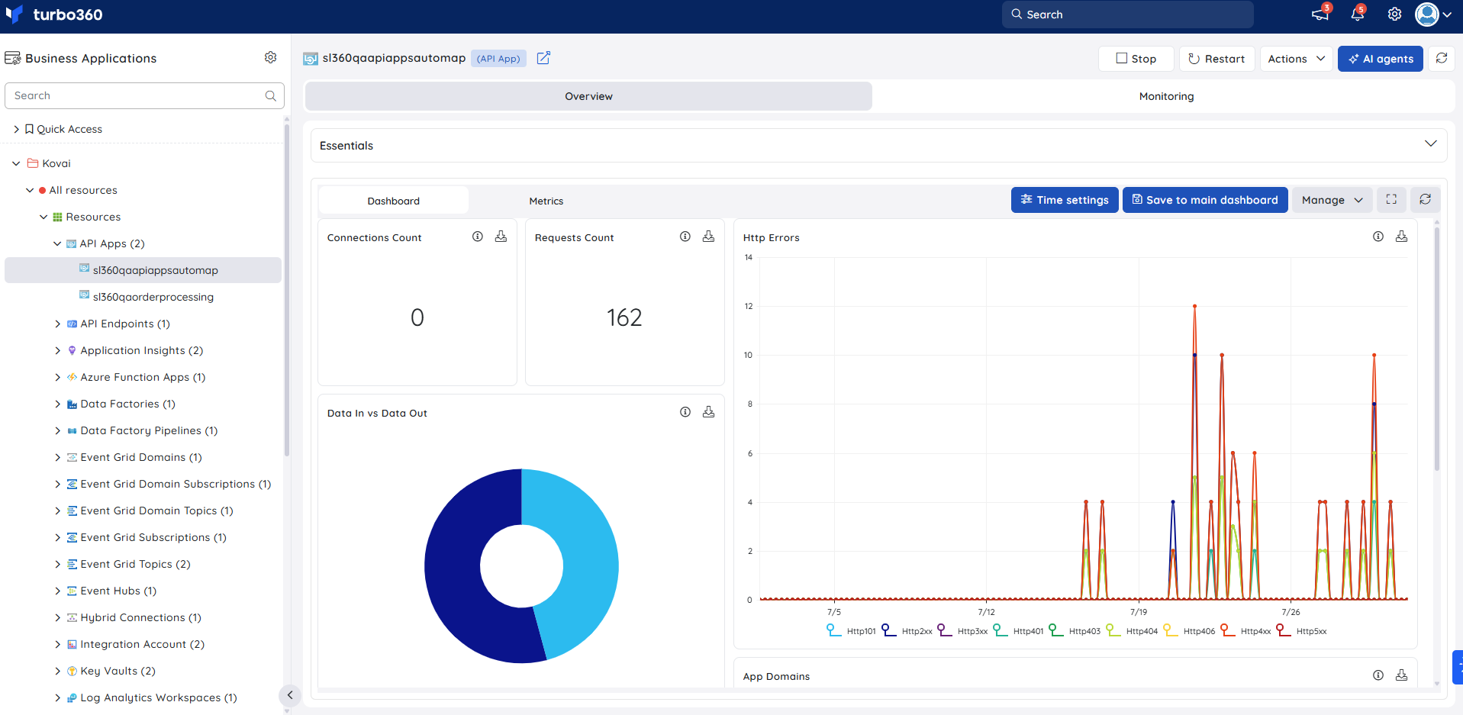
Task: Refresh the dashboard widgets
Action: [1425, 199]
